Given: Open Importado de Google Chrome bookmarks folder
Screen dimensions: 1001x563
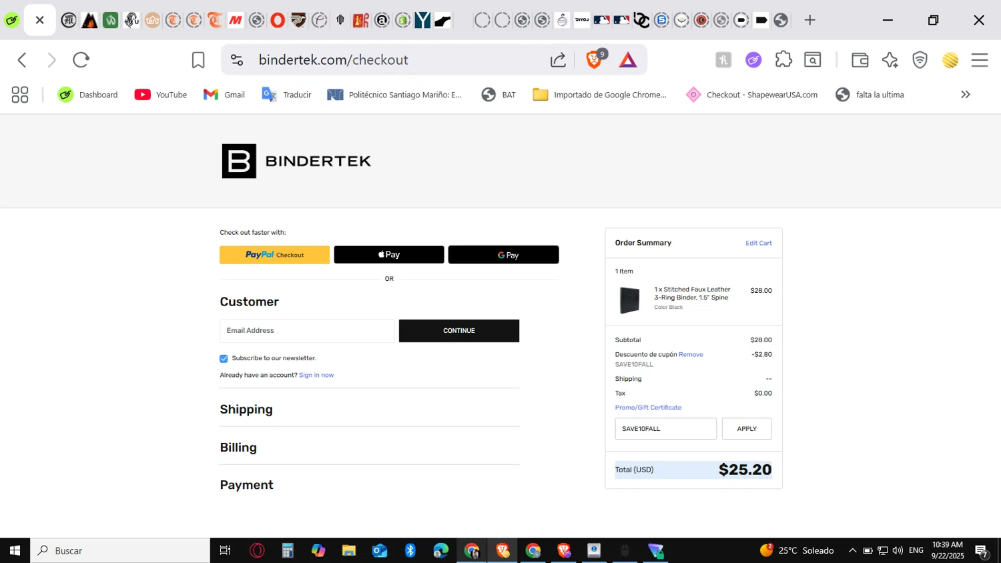Looking at the screenshot, I should tap(599, 95).
